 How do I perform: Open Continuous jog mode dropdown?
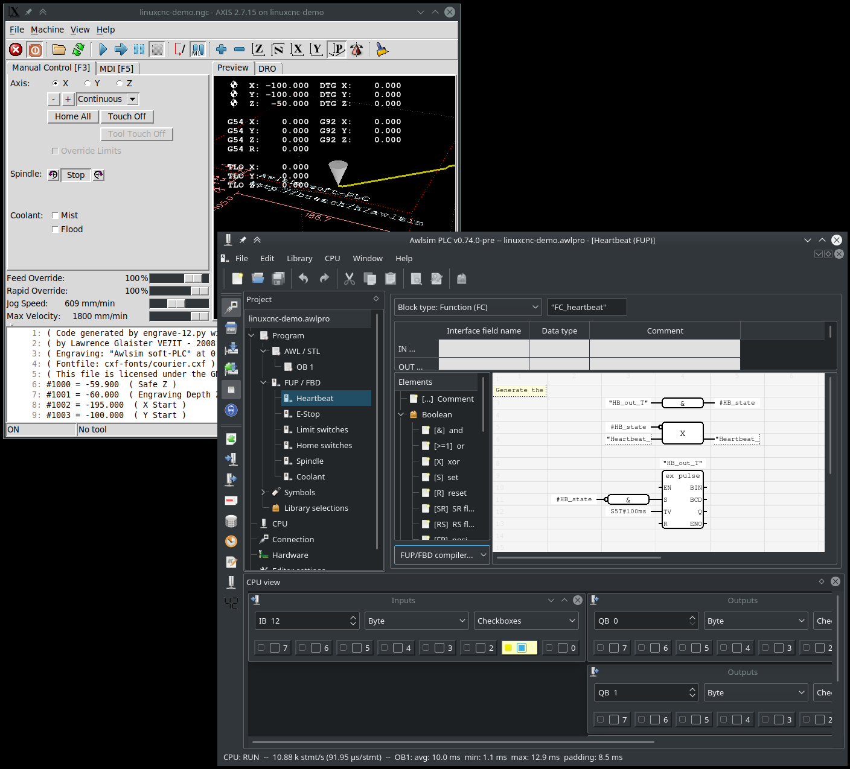(x=133, y=99)
